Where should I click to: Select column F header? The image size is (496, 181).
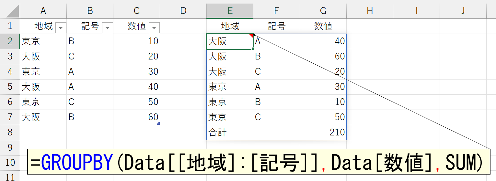(277, 11)
